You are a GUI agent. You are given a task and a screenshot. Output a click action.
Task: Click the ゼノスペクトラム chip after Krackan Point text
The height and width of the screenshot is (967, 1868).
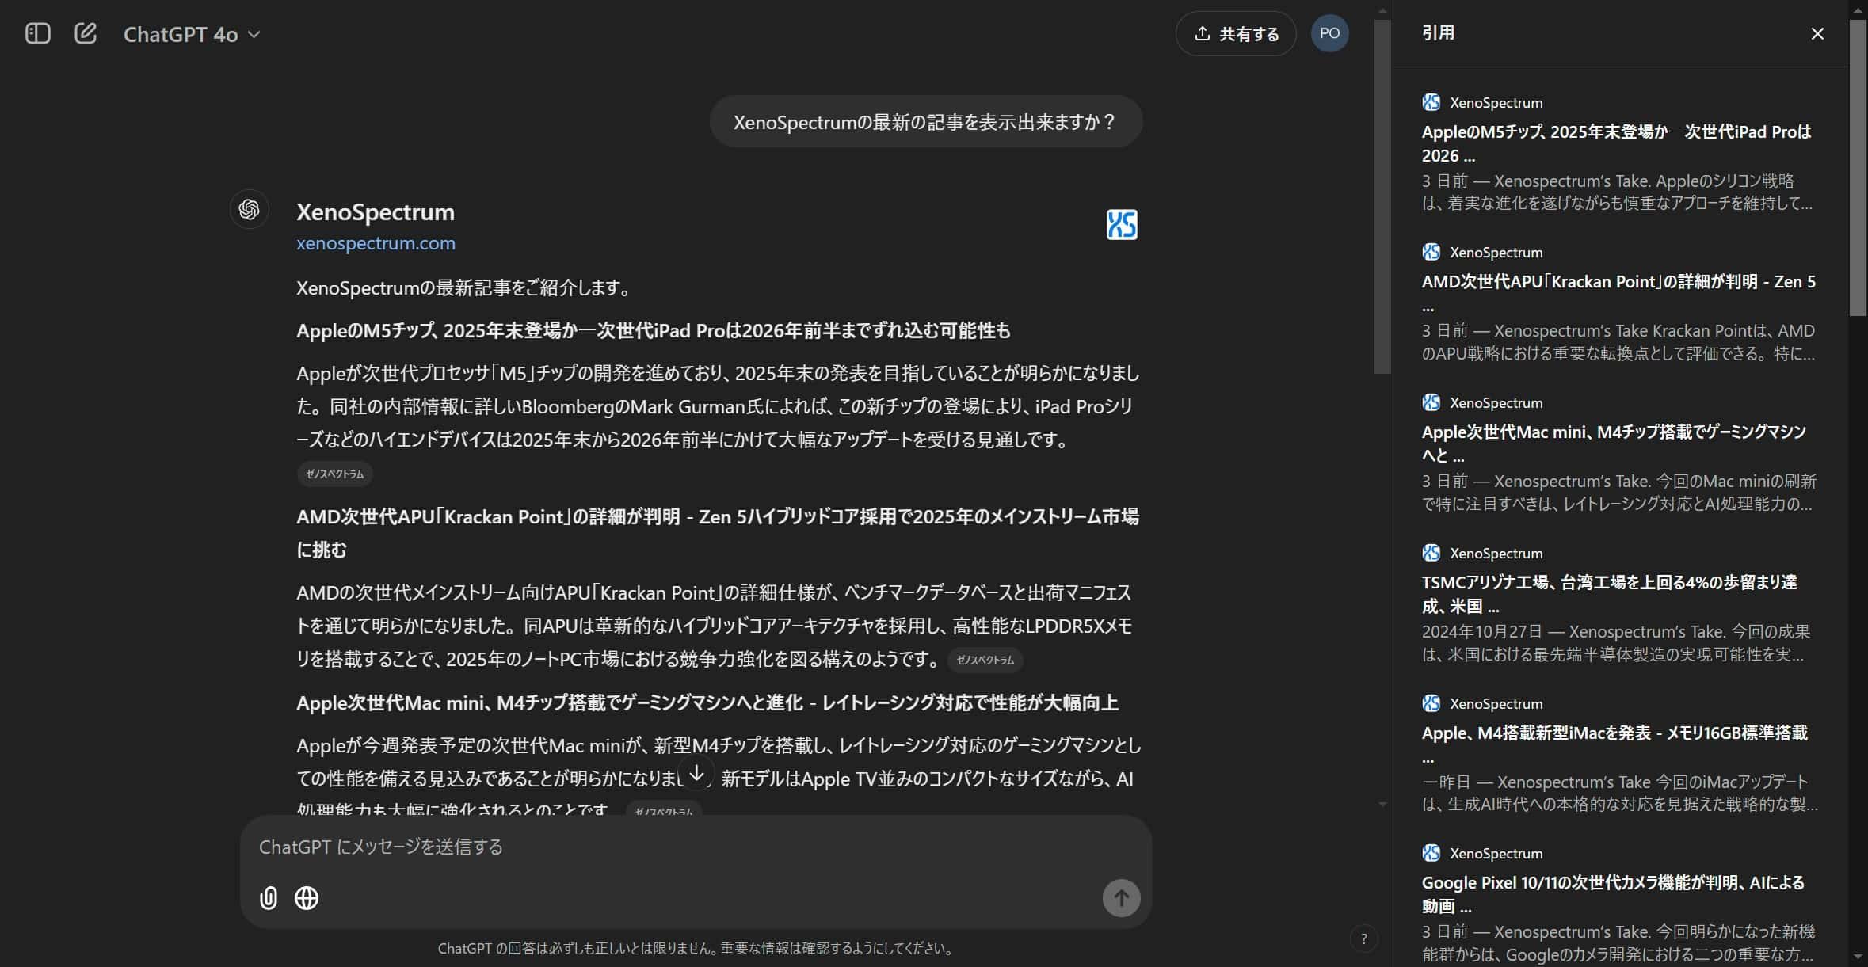click(x=985, y=660)
